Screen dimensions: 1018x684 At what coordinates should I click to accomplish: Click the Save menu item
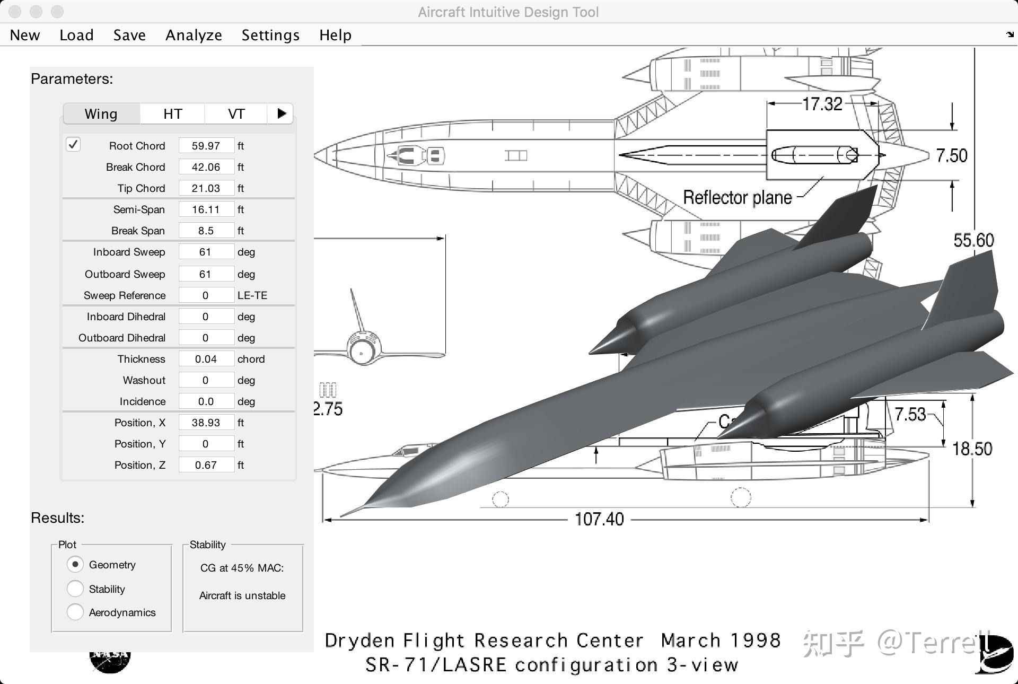click(x=129, y=35)
